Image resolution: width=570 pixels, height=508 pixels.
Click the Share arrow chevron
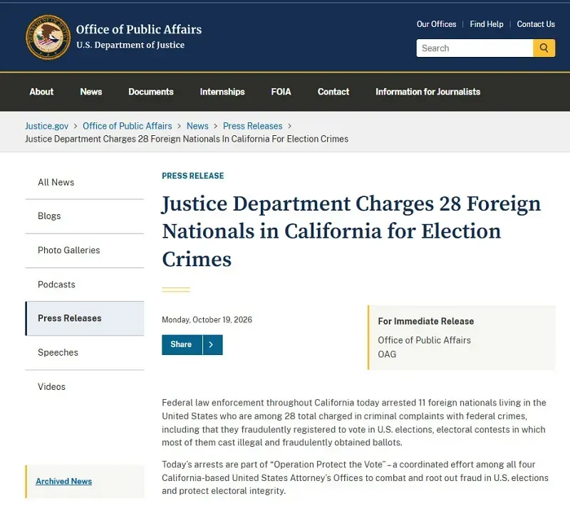click(212, 344)
